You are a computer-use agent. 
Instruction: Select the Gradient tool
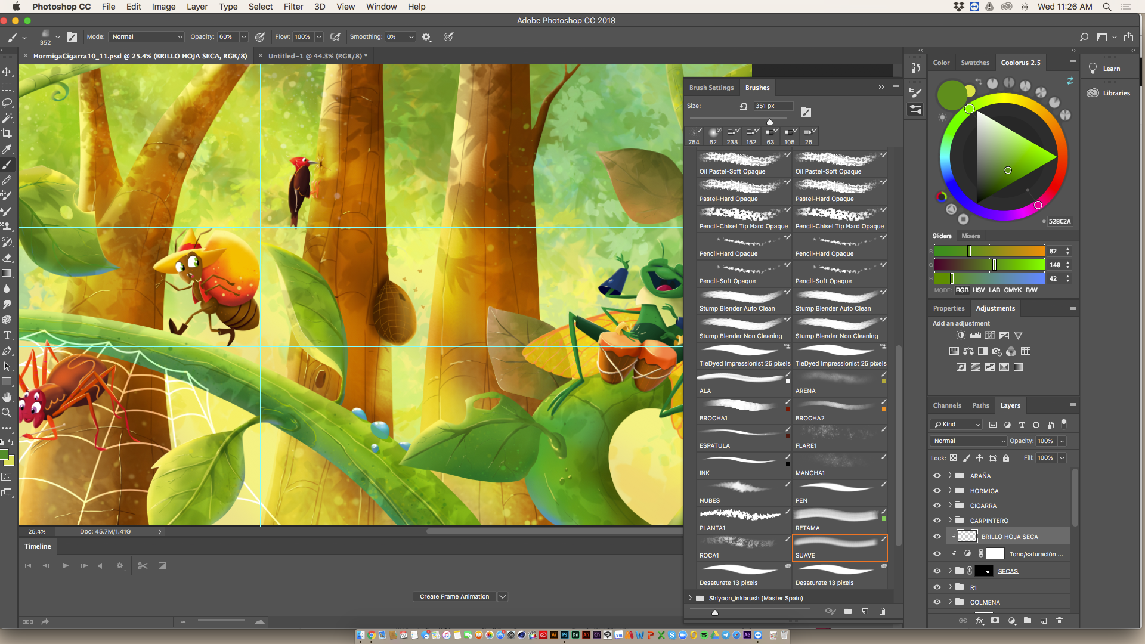(x=7, y=273)
